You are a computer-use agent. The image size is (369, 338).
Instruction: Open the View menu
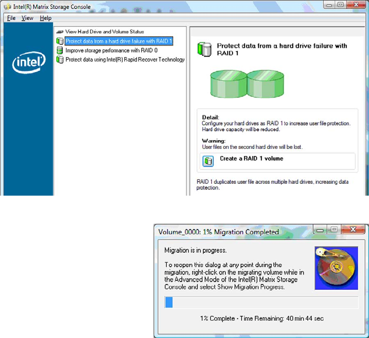(x=27, y=18)
